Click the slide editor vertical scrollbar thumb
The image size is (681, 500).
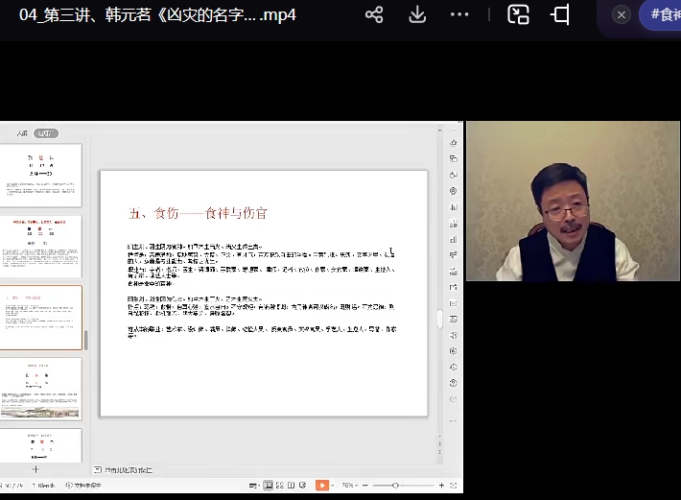[439, 319]
